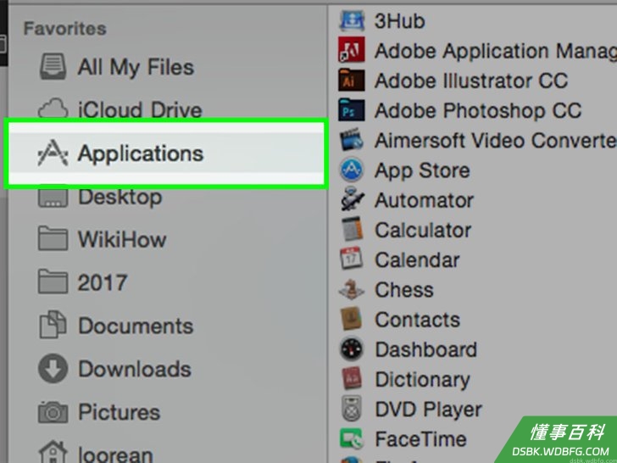Select Adobe Application Manager name text

click(496, 51)
